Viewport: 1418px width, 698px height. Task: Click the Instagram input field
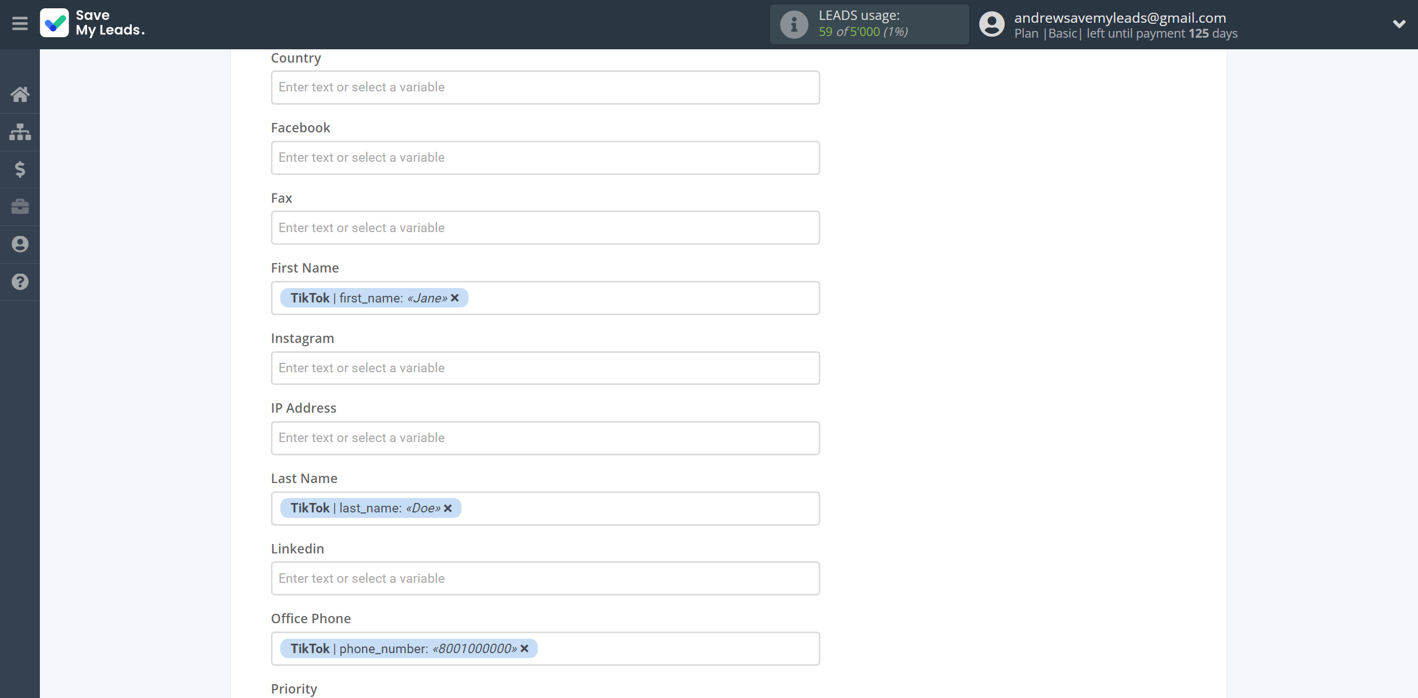(x=545, y=368)
